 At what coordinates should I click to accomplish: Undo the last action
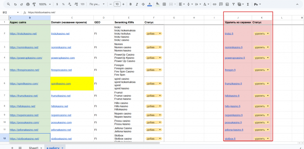click(x=15, y=4)
